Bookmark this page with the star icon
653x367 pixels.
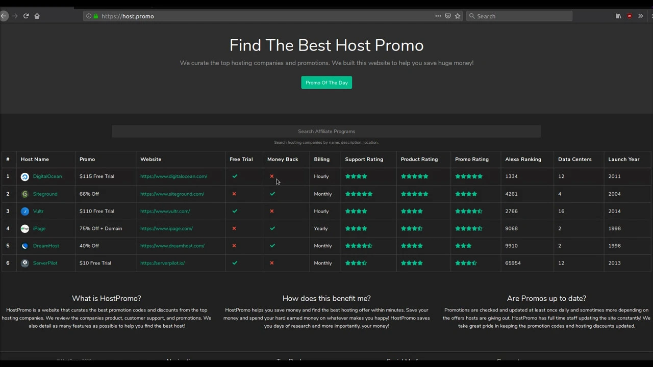pos(458,16)
